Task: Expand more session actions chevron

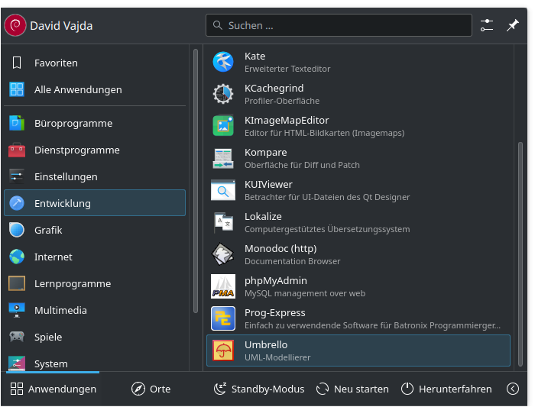Action: 513,389
